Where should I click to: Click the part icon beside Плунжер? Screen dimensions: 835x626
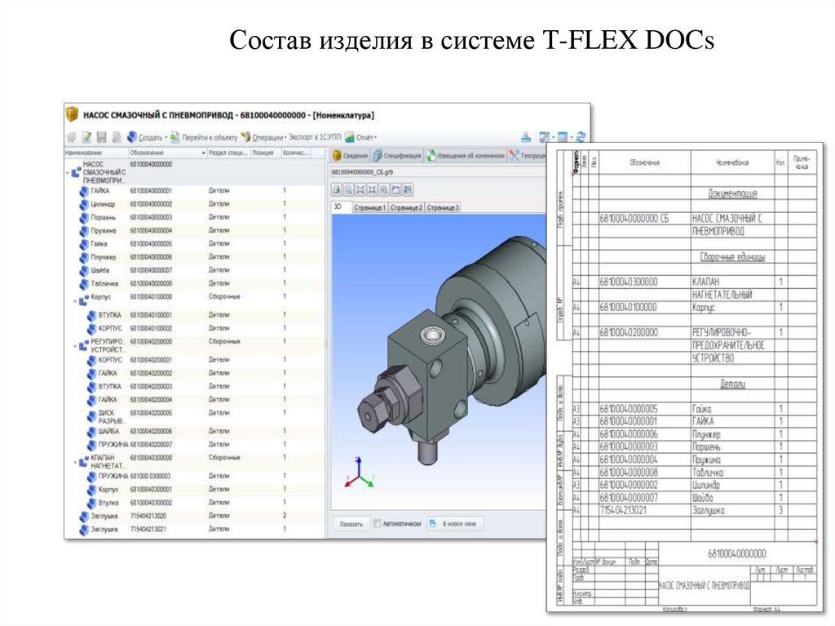click(x=84, y=258)
